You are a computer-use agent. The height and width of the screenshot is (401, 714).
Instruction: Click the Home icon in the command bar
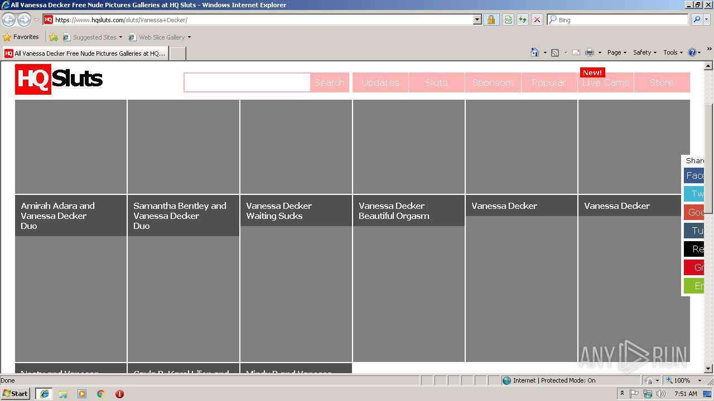[535, 52]
